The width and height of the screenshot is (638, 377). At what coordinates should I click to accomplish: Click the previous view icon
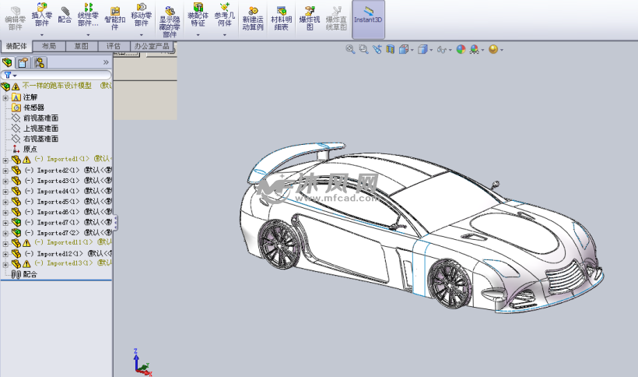[x=377, y=49]
